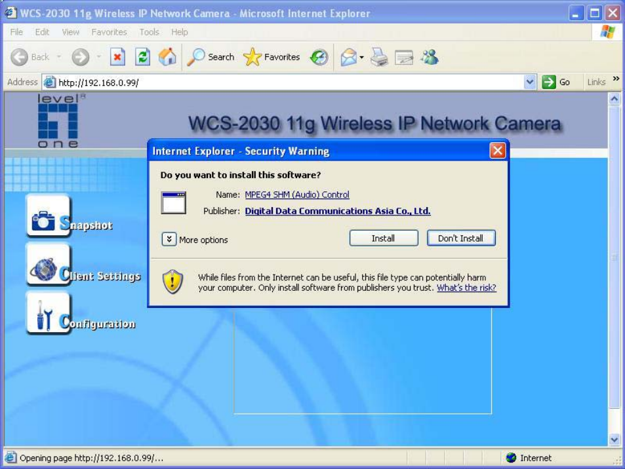Click the IE title bar icon
Image resolution: width=625 pixels, height=469 pixels.
pos(10,12)
